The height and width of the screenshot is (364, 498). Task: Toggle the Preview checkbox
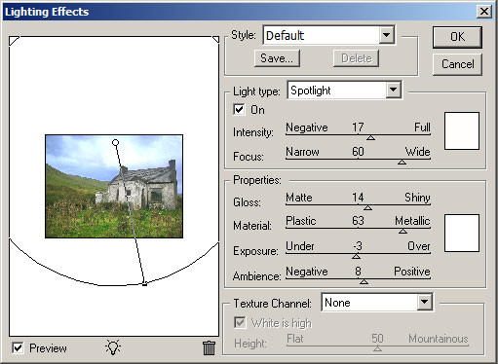tap(18, 348)
